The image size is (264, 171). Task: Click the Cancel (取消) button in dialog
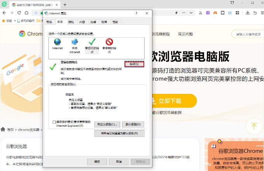point(119,162)
